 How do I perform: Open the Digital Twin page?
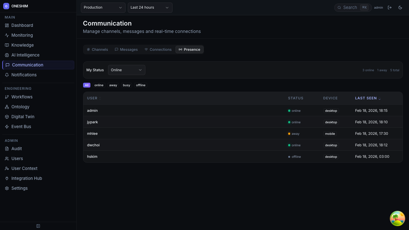[x=23, y=117]
